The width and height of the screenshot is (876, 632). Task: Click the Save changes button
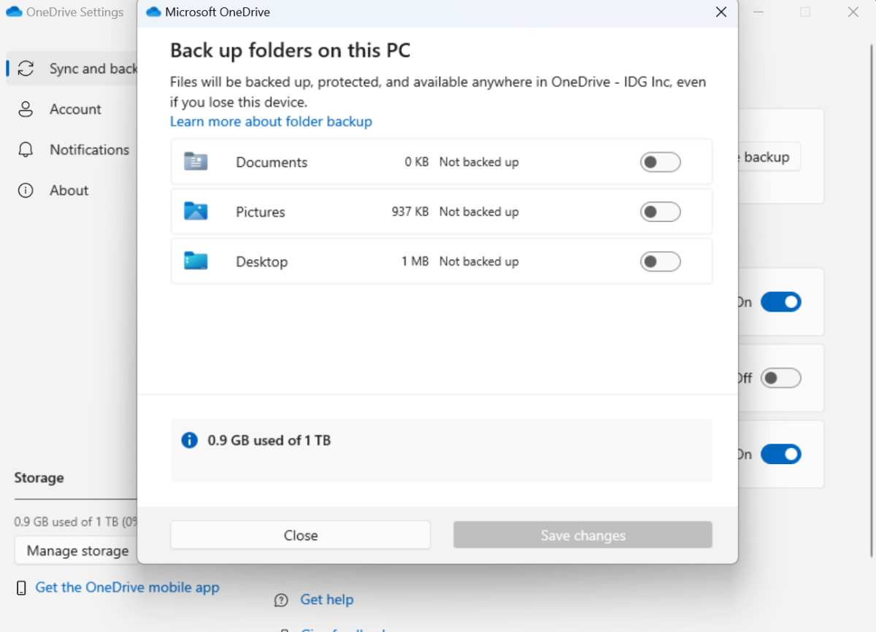pos(582,534)
